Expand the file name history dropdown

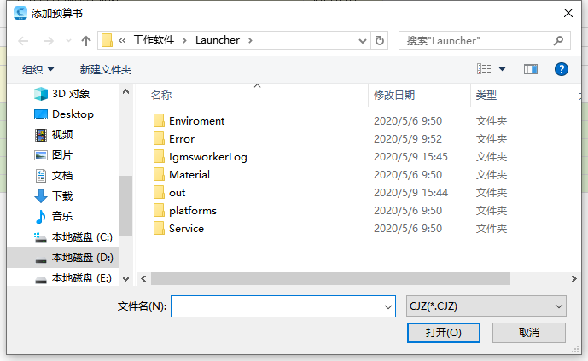tap(388, 306)
